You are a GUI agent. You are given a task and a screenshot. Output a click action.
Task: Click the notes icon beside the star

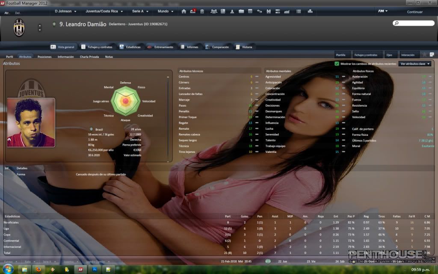(x=432, y=54)
